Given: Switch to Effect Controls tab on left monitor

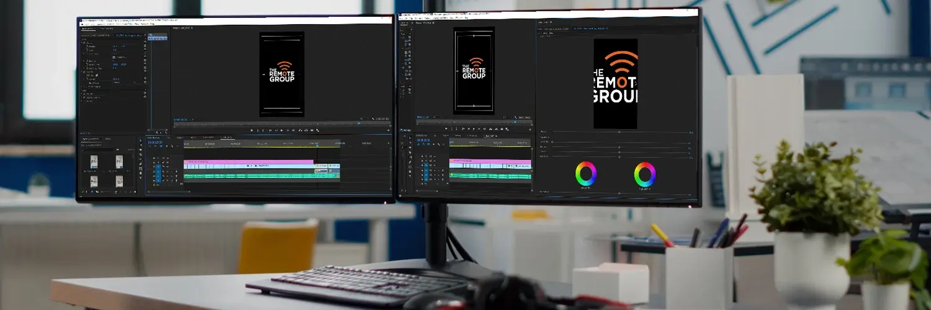Looking at the screenshot, I should pos(88,29).
